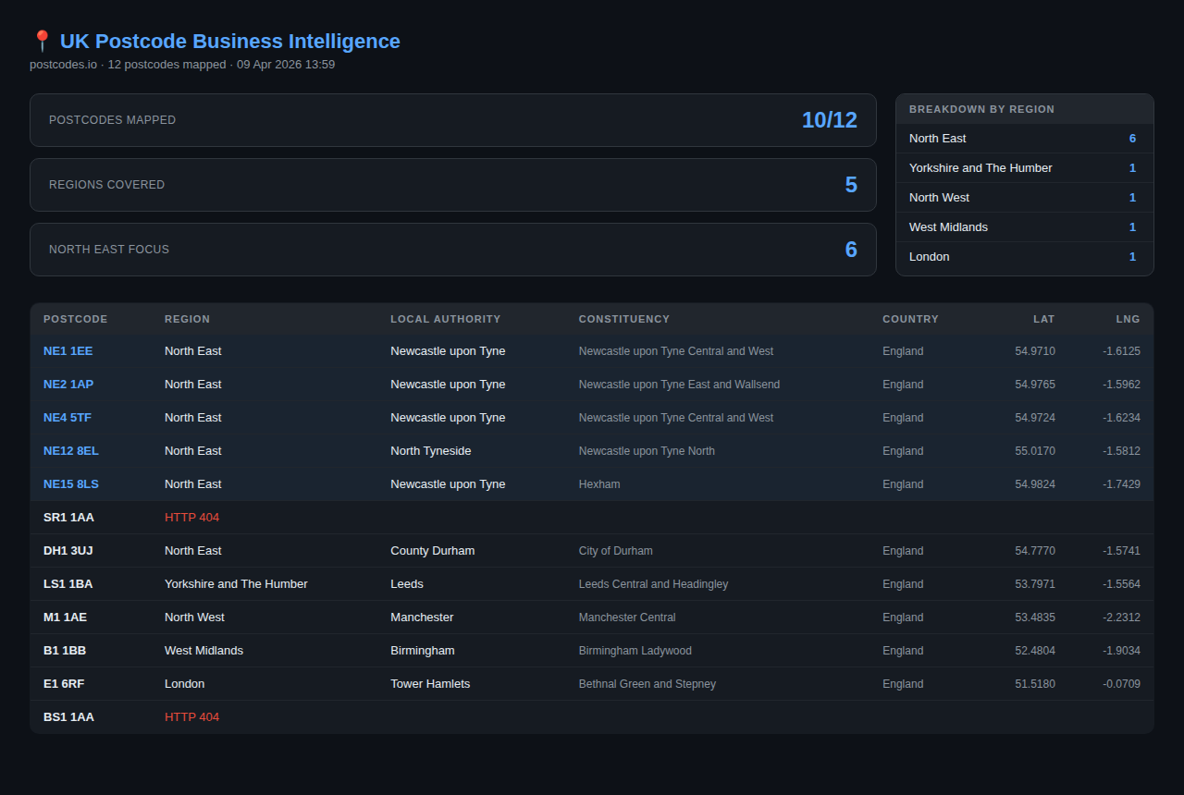1184x795 pixels.
Task: Select North East in the region breakdown
Action: coord(1024,138)
